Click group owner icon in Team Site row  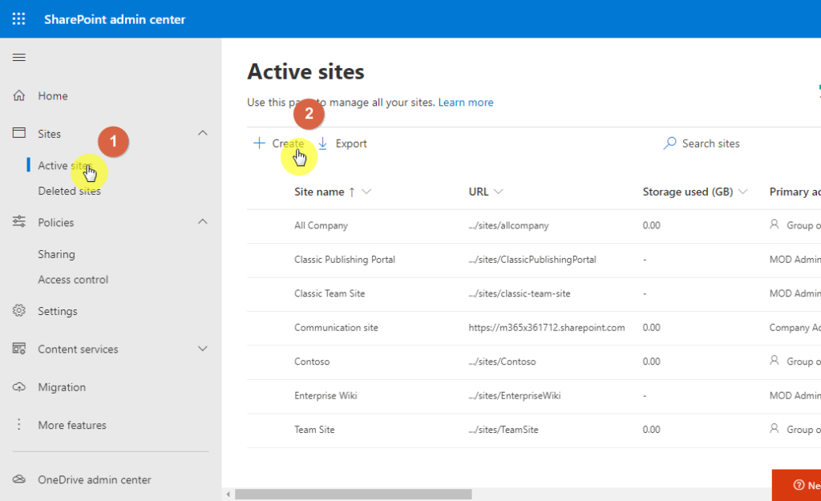tap(774, 429)
